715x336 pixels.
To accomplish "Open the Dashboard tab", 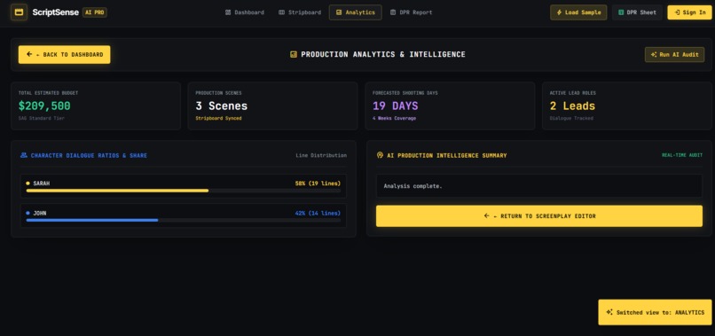I will [245, 12].
